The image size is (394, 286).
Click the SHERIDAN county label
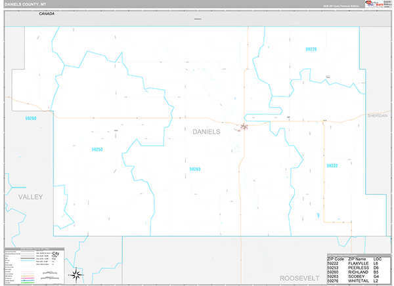click(x=378, y=115)
